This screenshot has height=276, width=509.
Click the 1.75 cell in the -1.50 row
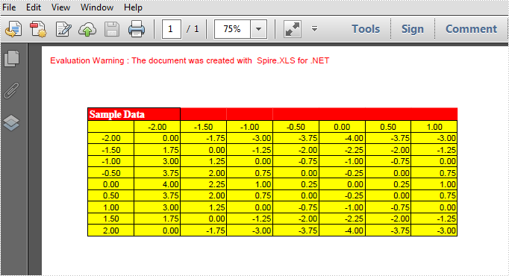(157, 150)
